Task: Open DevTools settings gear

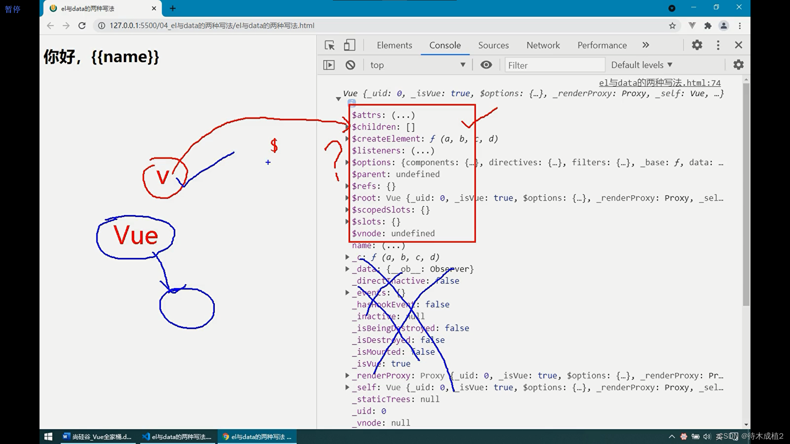Action: coord(697,45)
